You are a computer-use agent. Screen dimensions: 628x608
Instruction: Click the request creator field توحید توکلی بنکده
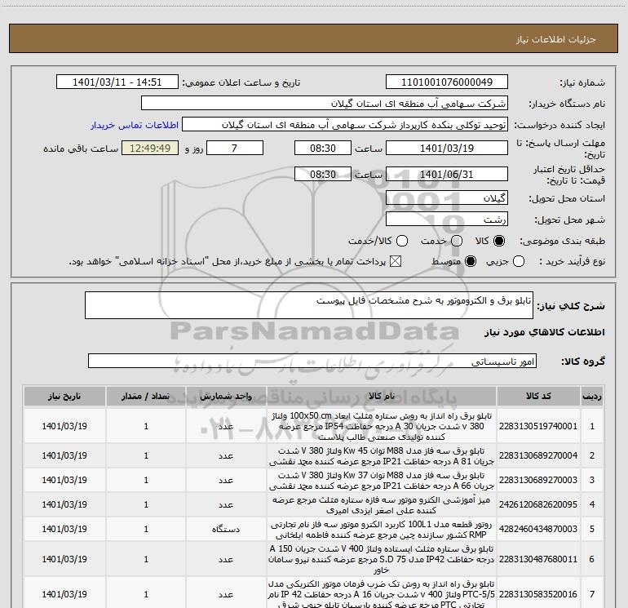coord(345,125)
